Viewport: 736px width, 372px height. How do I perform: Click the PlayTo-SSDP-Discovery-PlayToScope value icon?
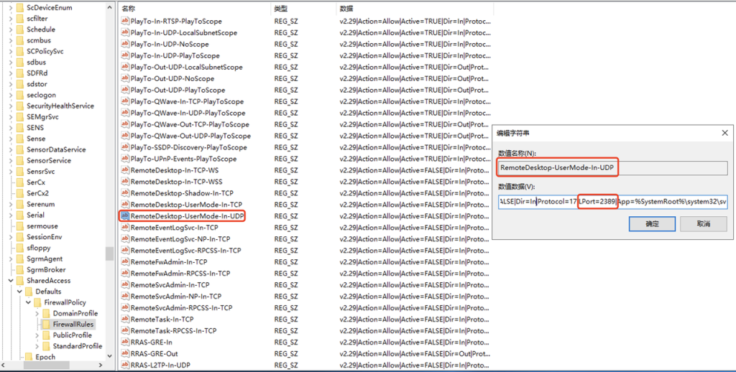coord(125,147)
